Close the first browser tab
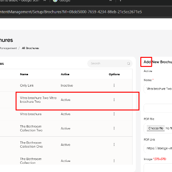172x172 pixels. pyautogui.click(x=44, y=1)
